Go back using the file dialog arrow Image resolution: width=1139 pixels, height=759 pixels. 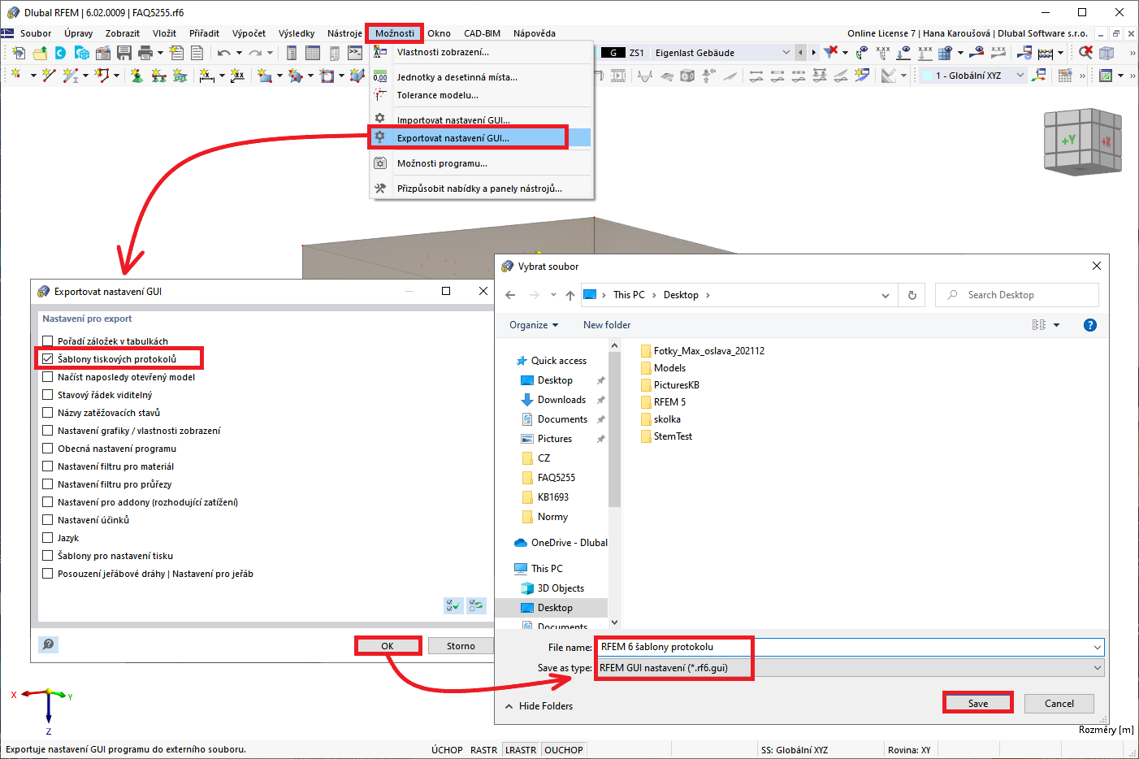510,295
